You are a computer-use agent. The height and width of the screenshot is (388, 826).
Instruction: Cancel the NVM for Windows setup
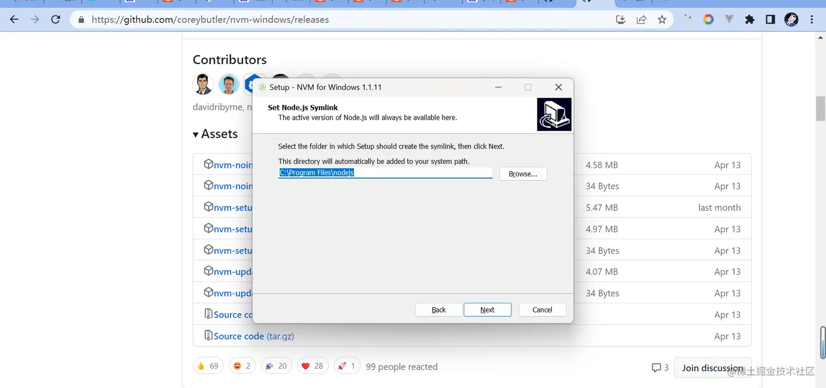click(542, 310)
